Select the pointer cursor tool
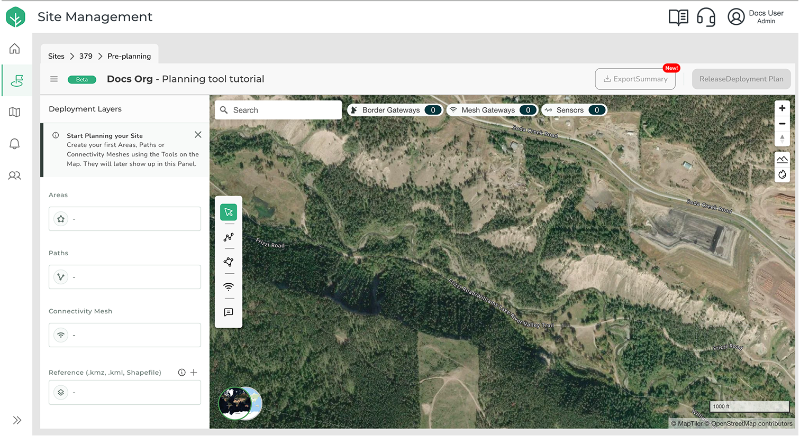800x436 pixels. [x=229, y=212]
